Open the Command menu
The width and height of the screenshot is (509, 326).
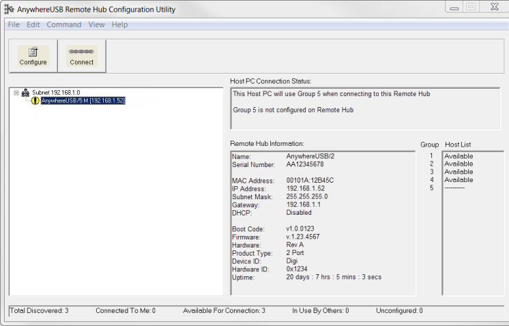tap(64, 25)
